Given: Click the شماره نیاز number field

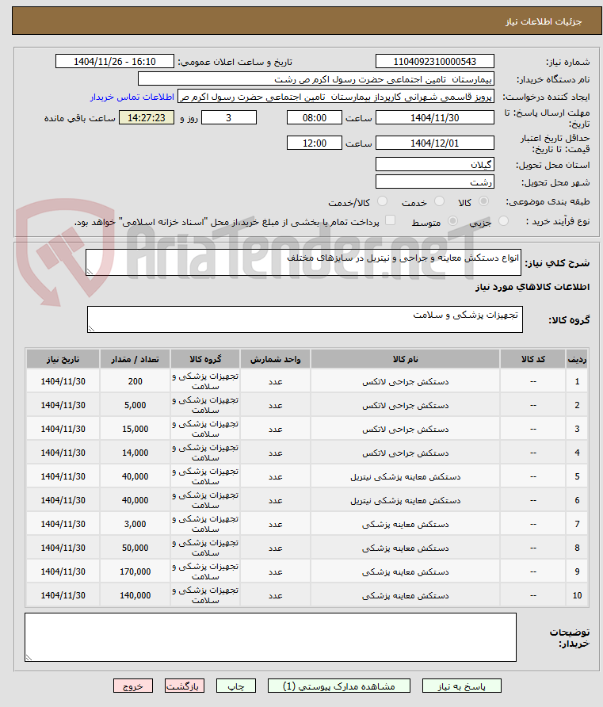Looking at the screenshot, I should pos(434,61).
